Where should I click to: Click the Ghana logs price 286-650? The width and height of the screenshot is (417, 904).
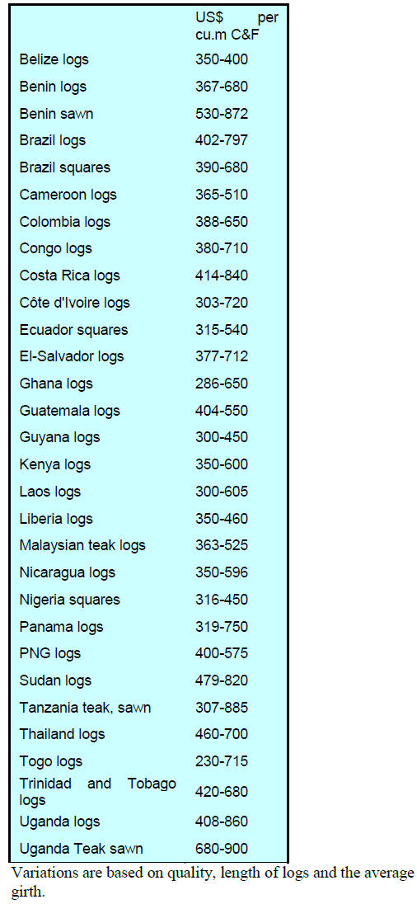pyautogui.click(x=221, y=384)
